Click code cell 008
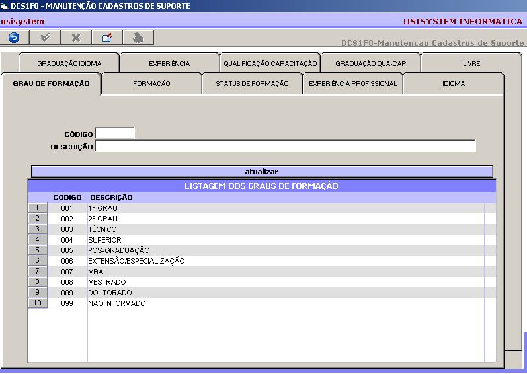This screenshot has height=374, width=527. 67,282
